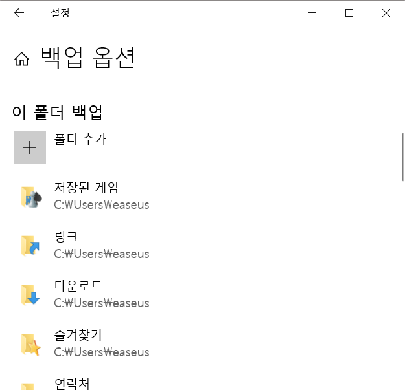Select the 즐겨찾기 folder icon
The width and height of the screenshot is (405, 390).
(31, 344)
